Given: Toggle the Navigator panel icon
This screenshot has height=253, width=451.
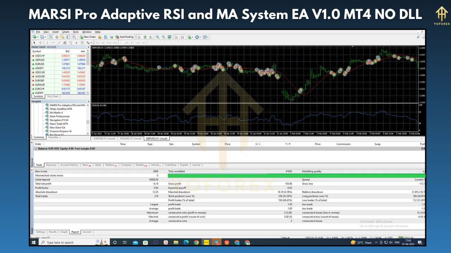Looking at the screenshot, I should click(62, 37).
